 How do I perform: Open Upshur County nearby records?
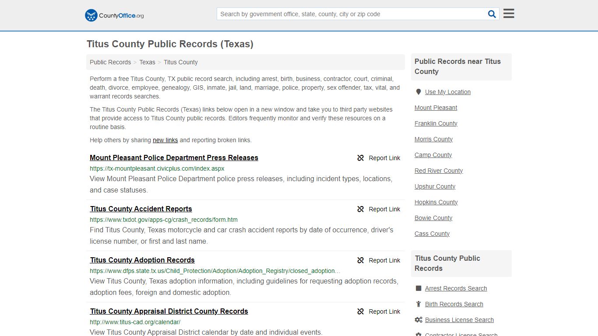(435, 186)
